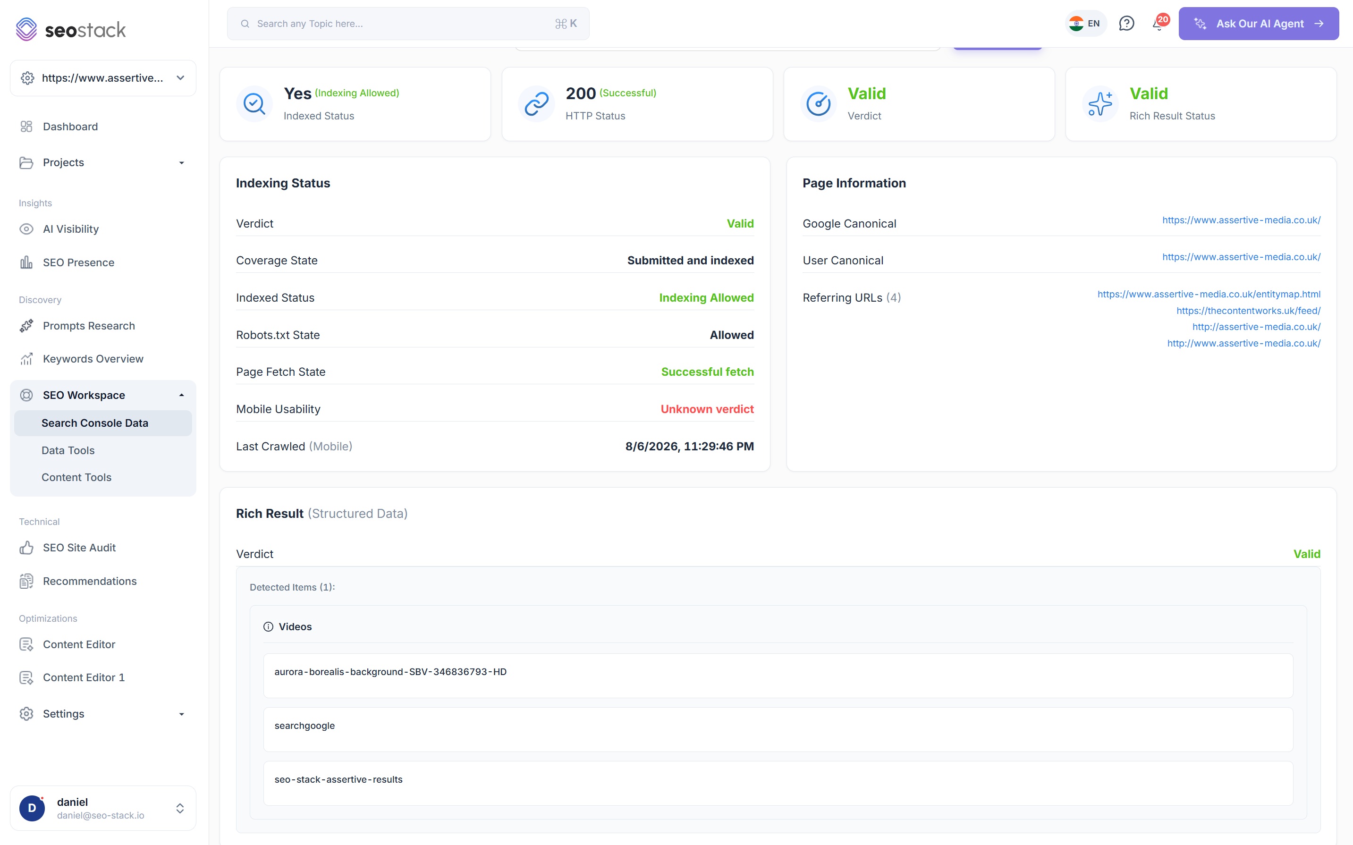Open http://www.assertive-media.co.uk/ referring link

[1243, 343]
